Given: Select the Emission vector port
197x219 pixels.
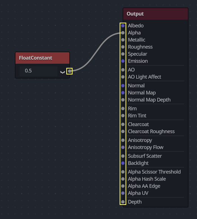Looking at the screenshot, I should click(123, 61).
